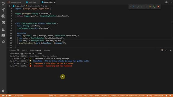Trigger Flutter hot reload lightning icon

pos(150,6)
